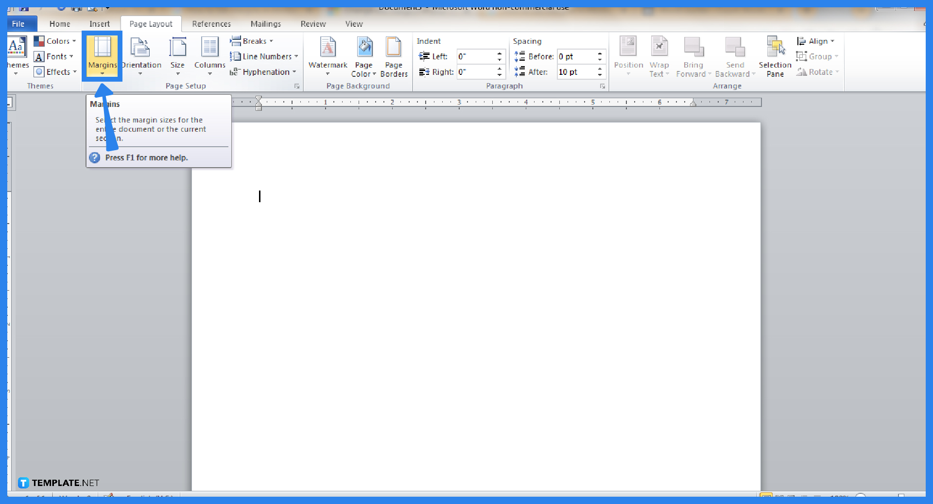The width and height of the screenshot is (933, 504).
Task: Click the highlighted Margins button
Action: (102, 56)
